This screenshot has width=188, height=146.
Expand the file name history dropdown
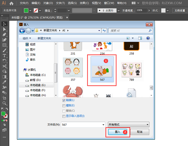point(103,125)
